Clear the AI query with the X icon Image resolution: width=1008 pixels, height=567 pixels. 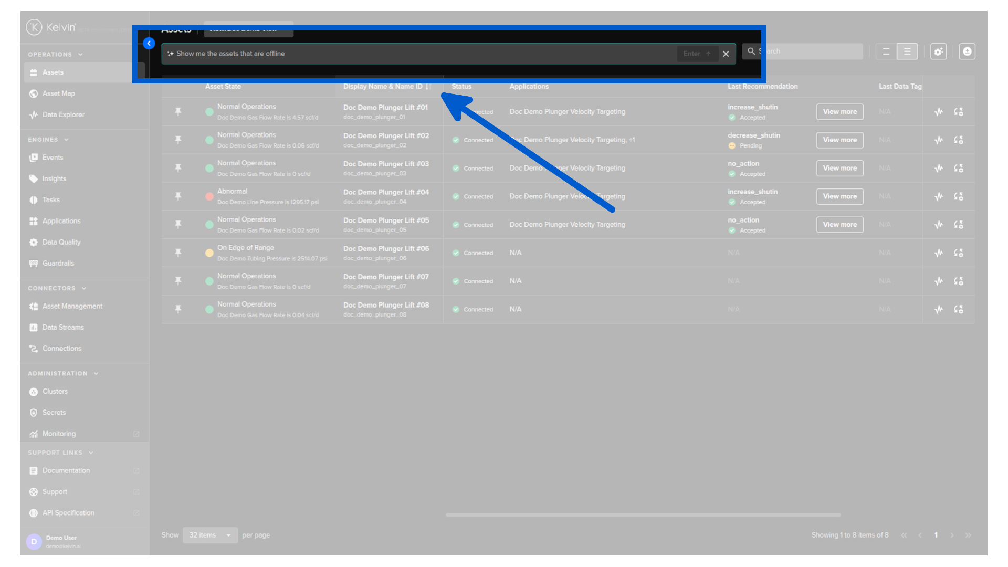tap(726, 54)
